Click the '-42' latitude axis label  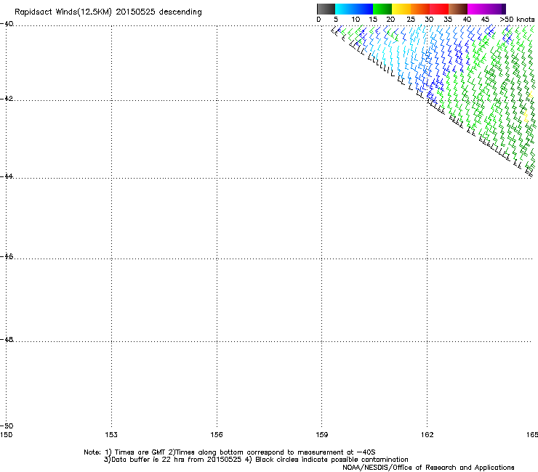(x=7, y=99)
